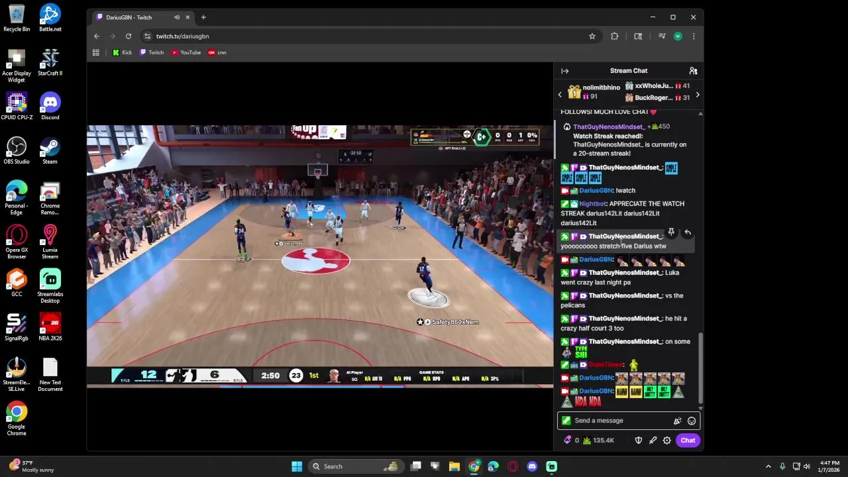View site information icon in address bar
The height and width of the screenshot is (477, 848).
[147, 36]
